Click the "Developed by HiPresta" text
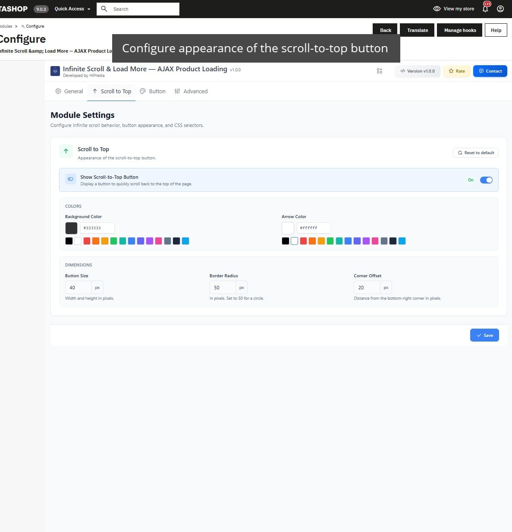The image size is (512, 532). 84,76
